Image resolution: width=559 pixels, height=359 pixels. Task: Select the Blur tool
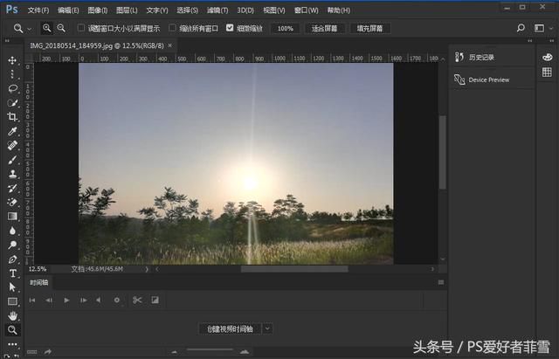(12, 231)
